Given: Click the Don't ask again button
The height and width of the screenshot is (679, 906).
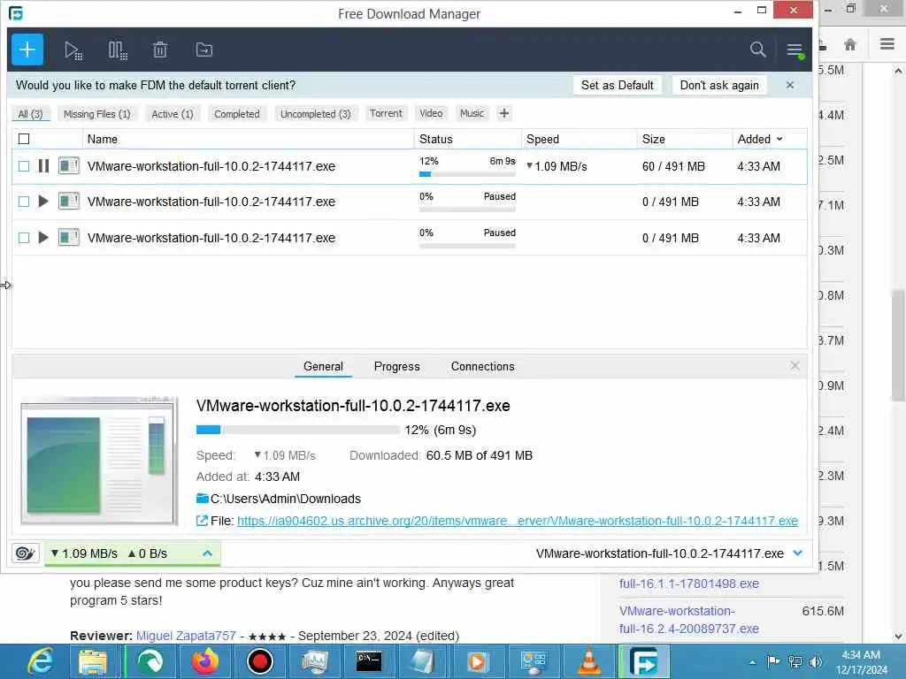Looking at the screenshot, I should (x=719, y=85).
